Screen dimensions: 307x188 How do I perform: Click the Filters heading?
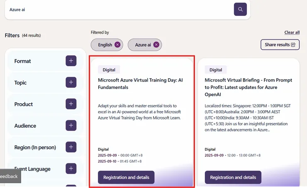click(x=12, y=35)
